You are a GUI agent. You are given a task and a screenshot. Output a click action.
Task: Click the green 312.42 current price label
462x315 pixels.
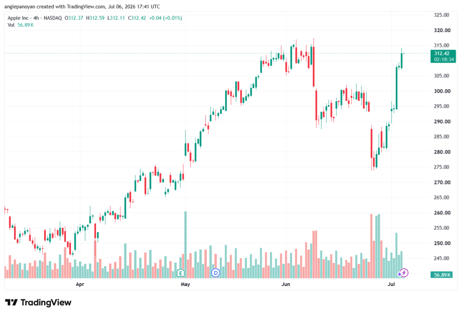pos(442,53)
